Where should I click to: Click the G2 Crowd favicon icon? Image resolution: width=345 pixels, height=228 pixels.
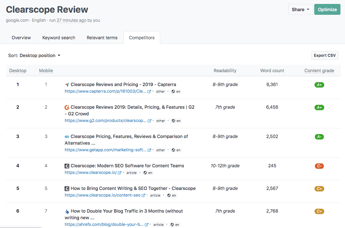[x=67, y=108]
